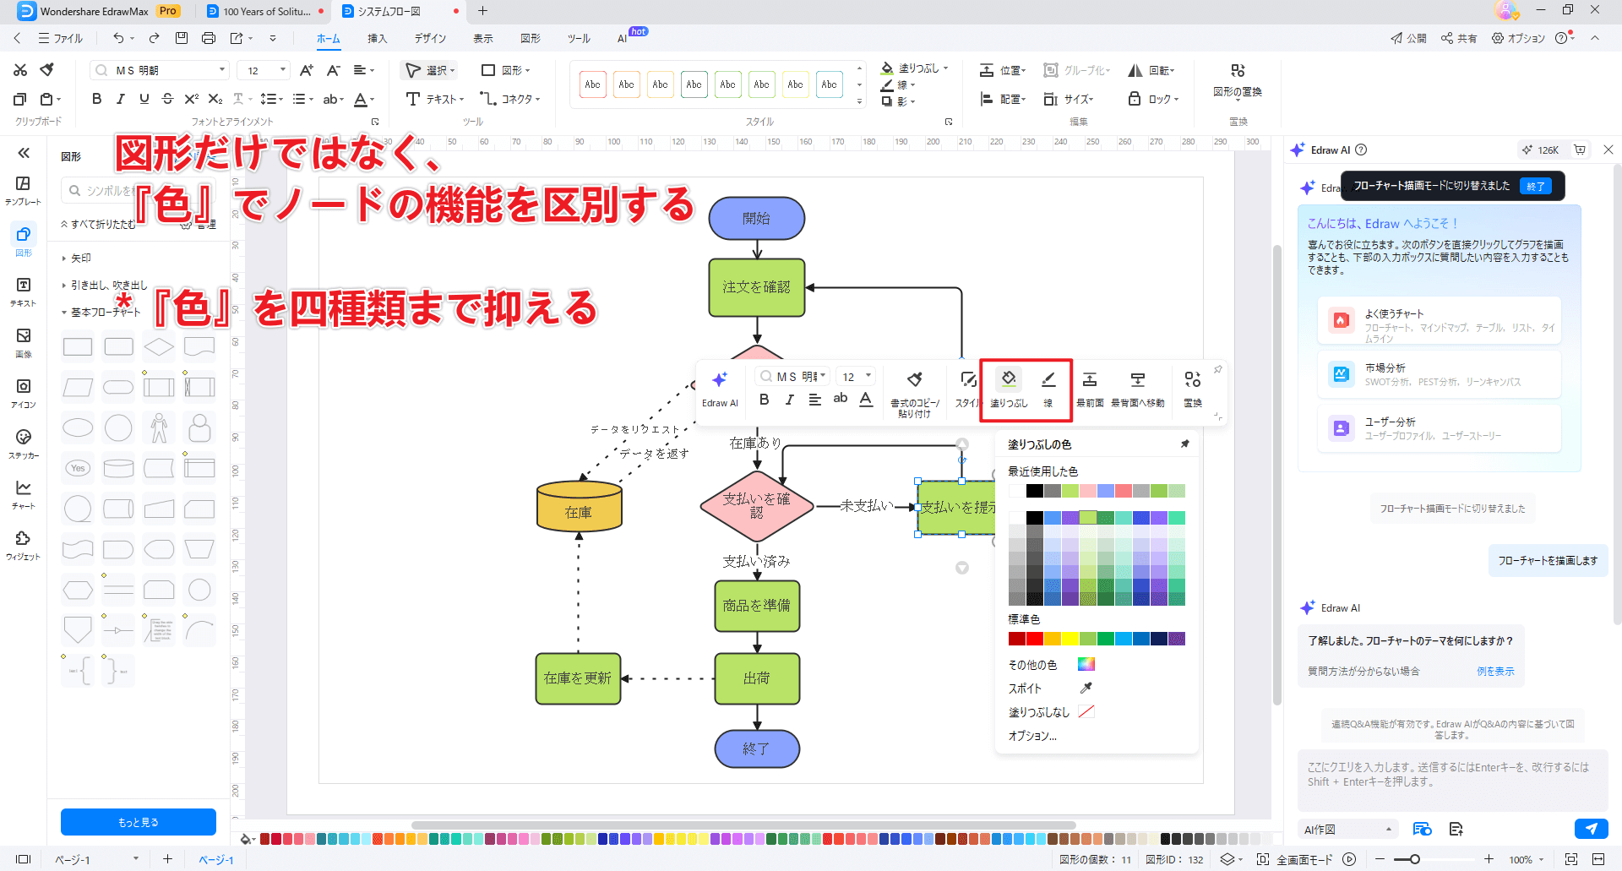Open オプション settings
This screenshot has width=1622, height=871.
pyautogui.click(x=1518, y=38)
